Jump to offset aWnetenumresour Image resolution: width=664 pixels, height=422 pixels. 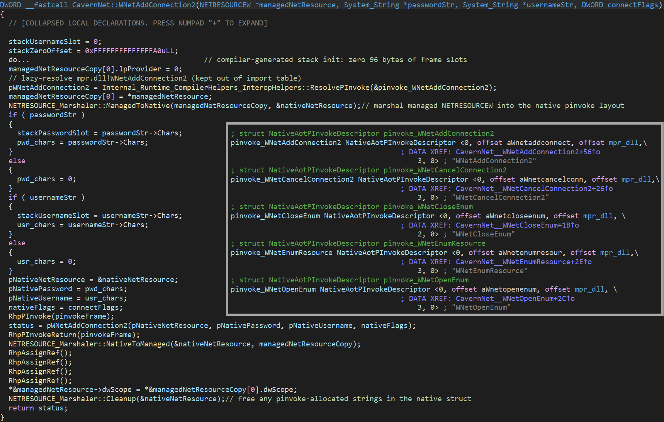pyautogui.click(x=530, y=253)
